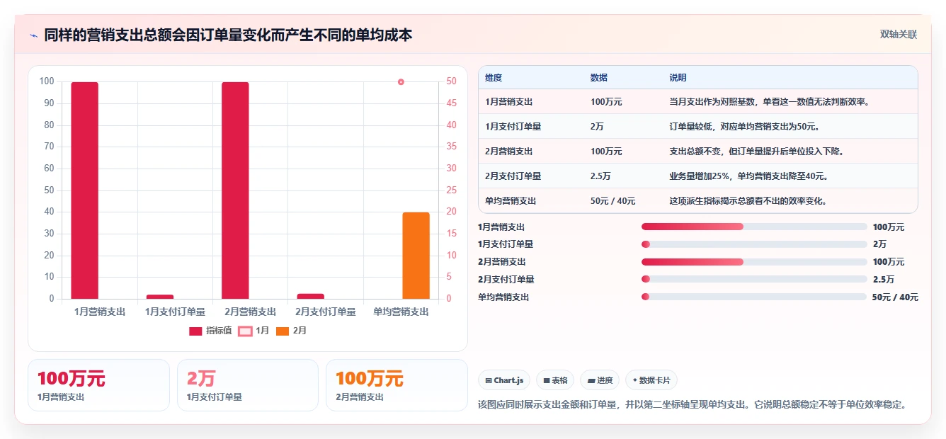Click the 2.5万 progress value label
The width and height of the screenshot is (946, 439).
(883, 279)
